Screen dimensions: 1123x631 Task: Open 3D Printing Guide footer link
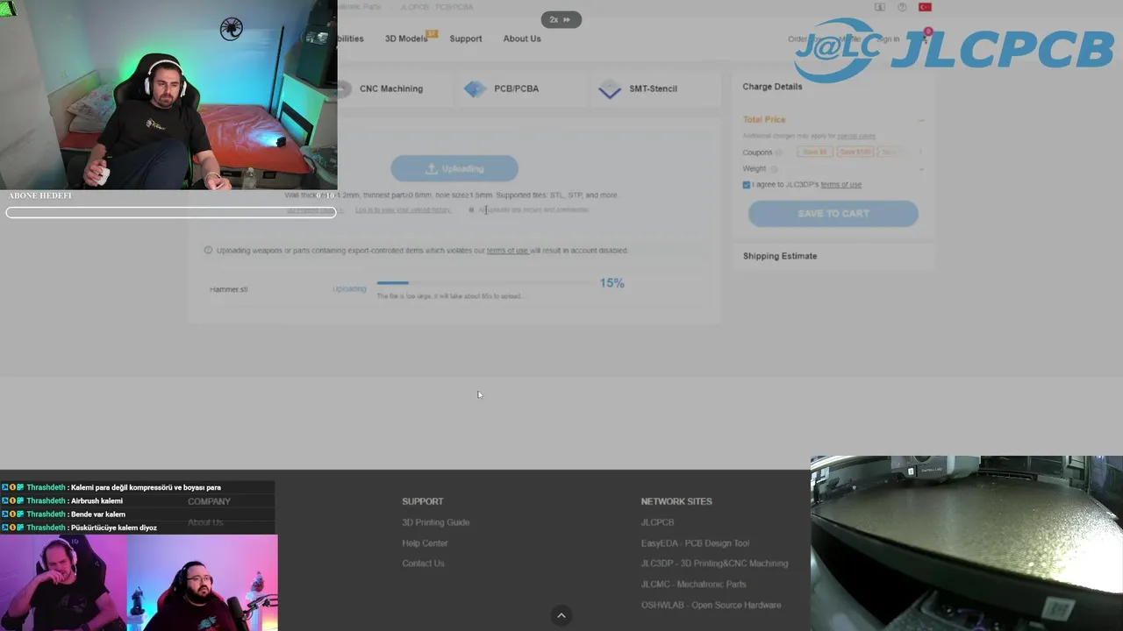pyautogui.click(x=436, y=522)
